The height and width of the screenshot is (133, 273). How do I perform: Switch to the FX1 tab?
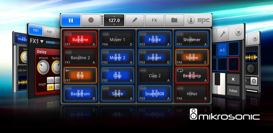(x=36, y=30)
